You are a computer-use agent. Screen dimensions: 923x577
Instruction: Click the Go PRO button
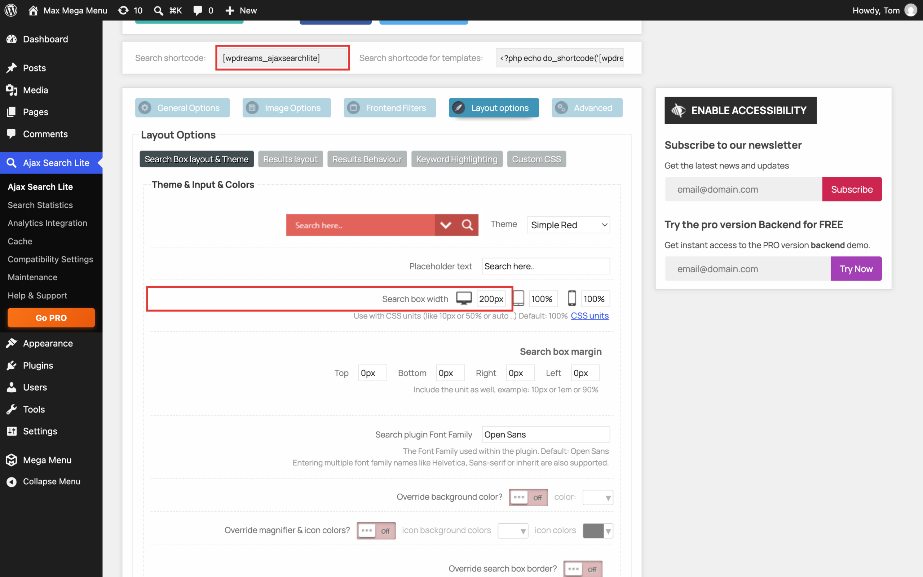51,317
